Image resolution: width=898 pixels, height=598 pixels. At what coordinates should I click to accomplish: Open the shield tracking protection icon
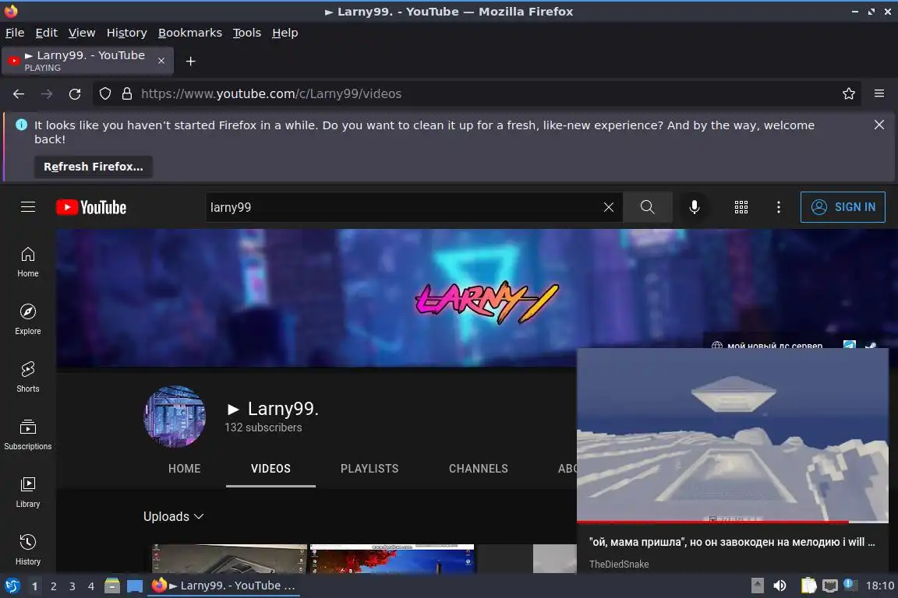(105, 94)
